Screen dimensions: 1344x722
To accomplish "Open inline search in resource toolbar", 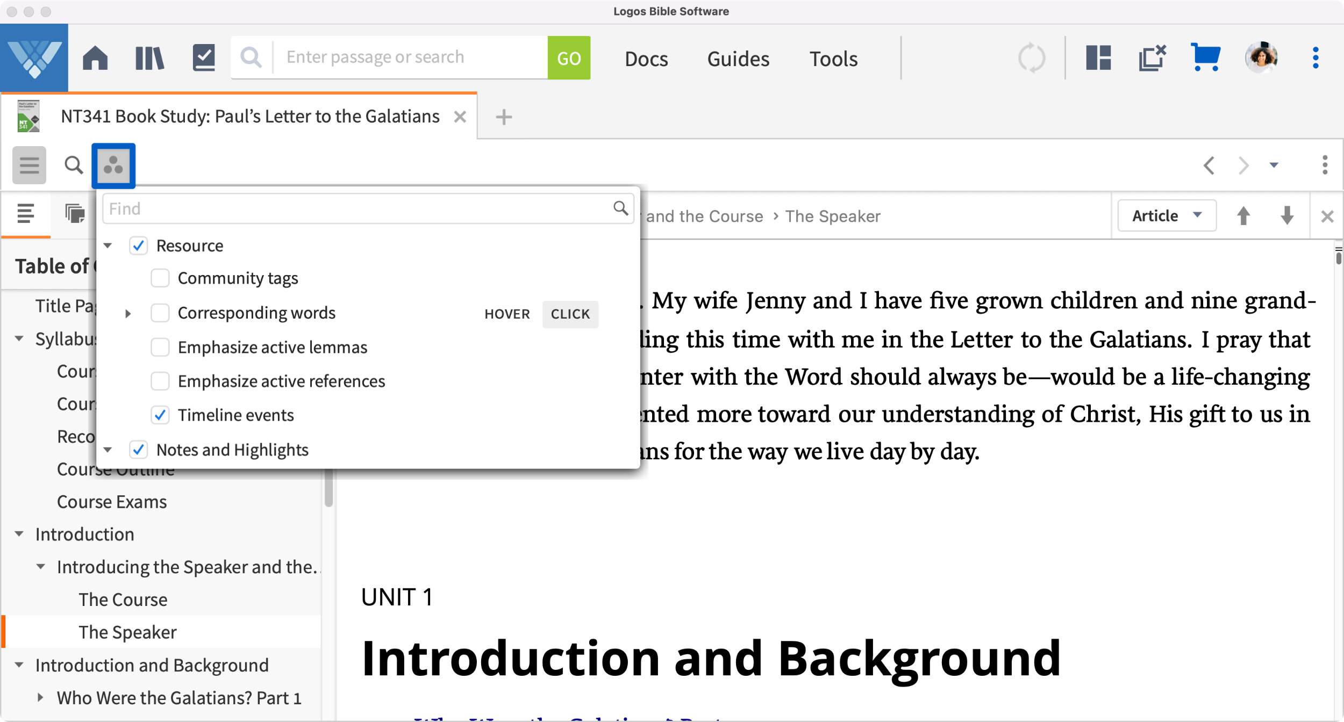I will click(x=74, y=165).
